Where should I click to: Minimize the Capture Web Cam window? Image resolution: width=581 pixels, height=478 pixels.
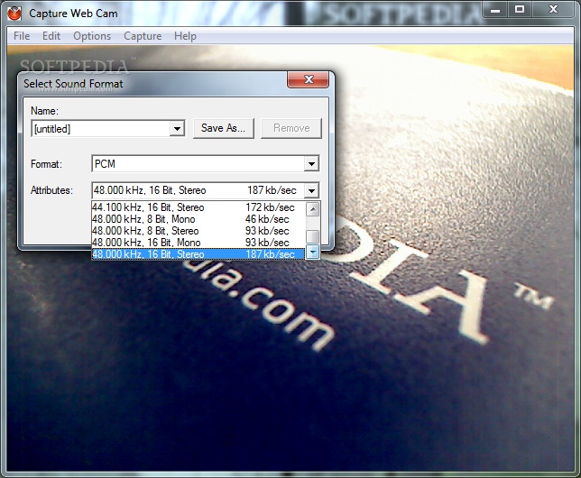tap(494, 10)
